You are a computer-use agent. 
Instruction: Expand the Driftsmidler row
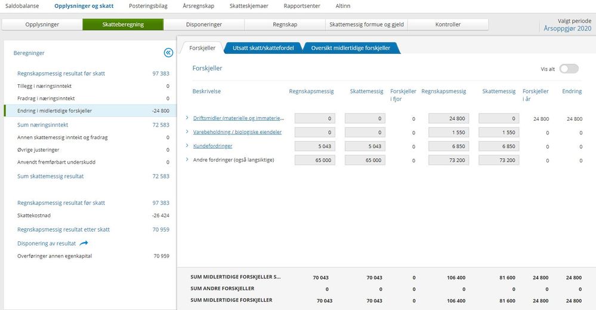tap(187, 118)
